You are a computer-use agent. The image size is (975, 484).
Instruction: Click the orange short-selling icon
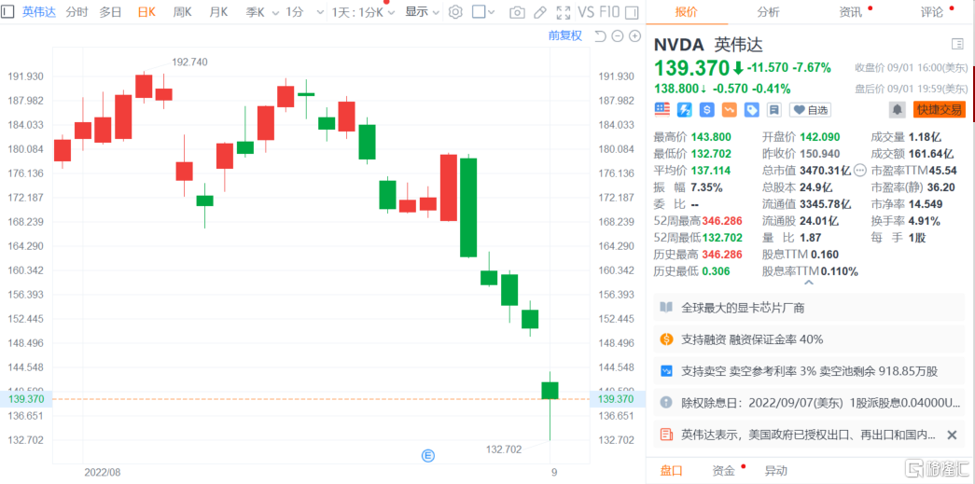pos(730,110)
